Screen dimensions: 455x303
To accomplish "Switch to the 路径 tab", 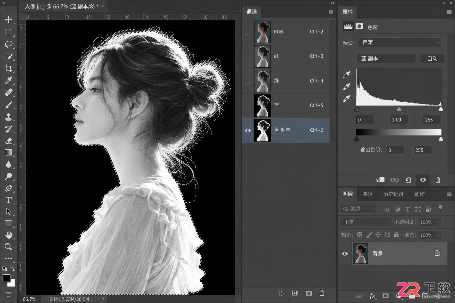I will (x=367, y=194).
